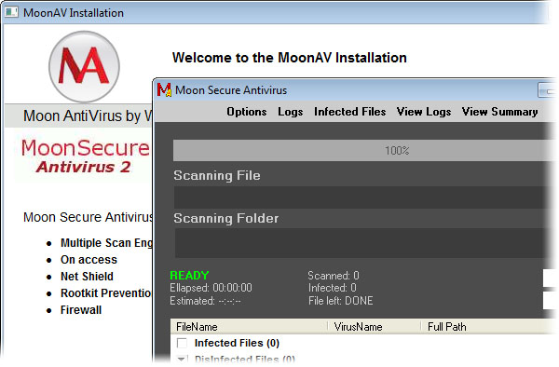Click the Scanning Folder path field

coord(363,242)
